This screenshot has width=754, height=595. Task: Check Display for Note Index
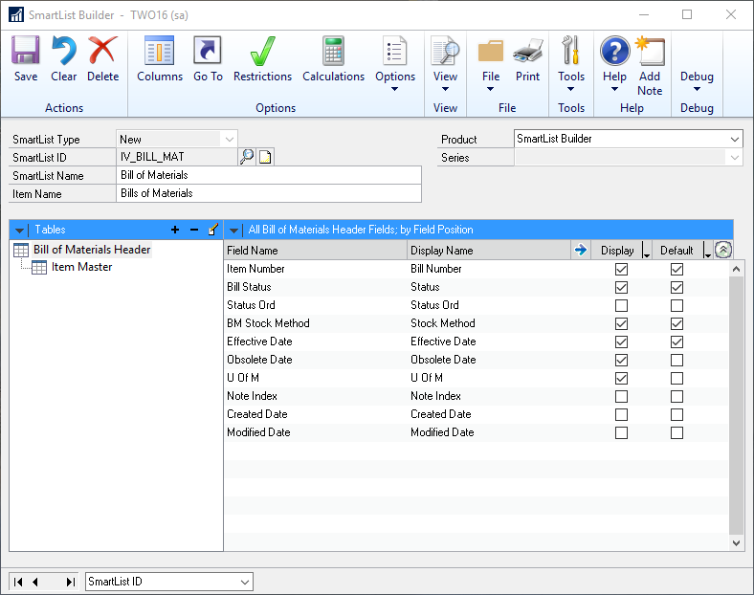click(x=621, y=396)
